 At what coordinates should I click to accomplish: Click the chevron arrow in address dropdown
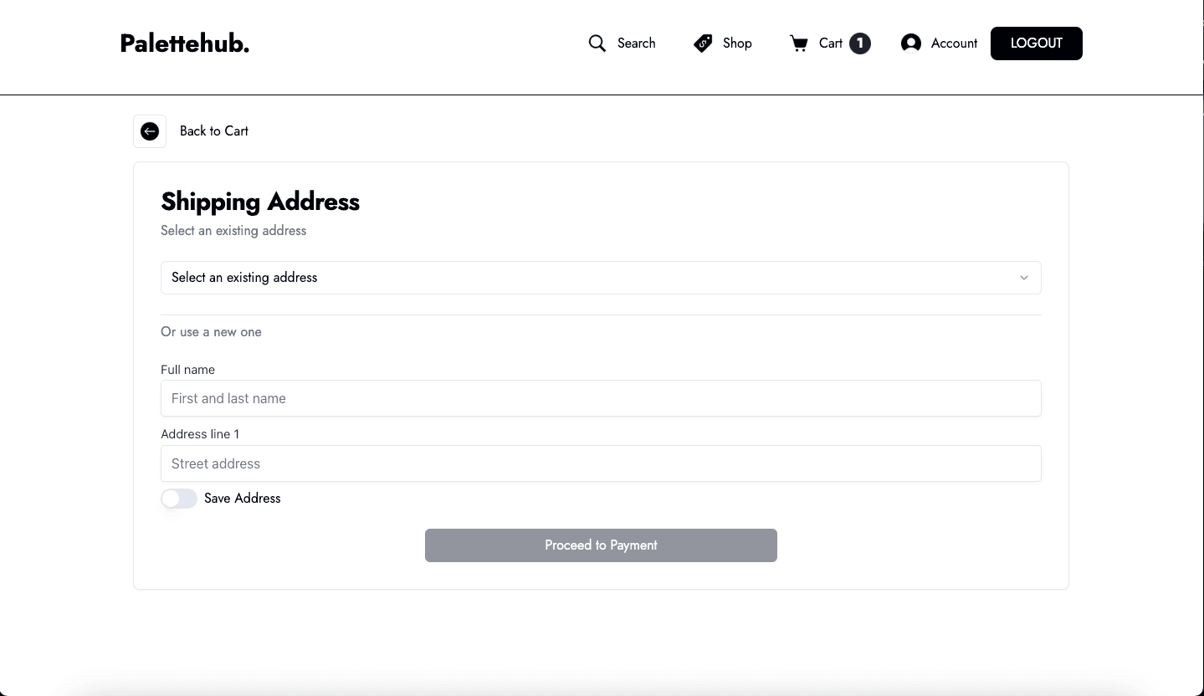1023,278
